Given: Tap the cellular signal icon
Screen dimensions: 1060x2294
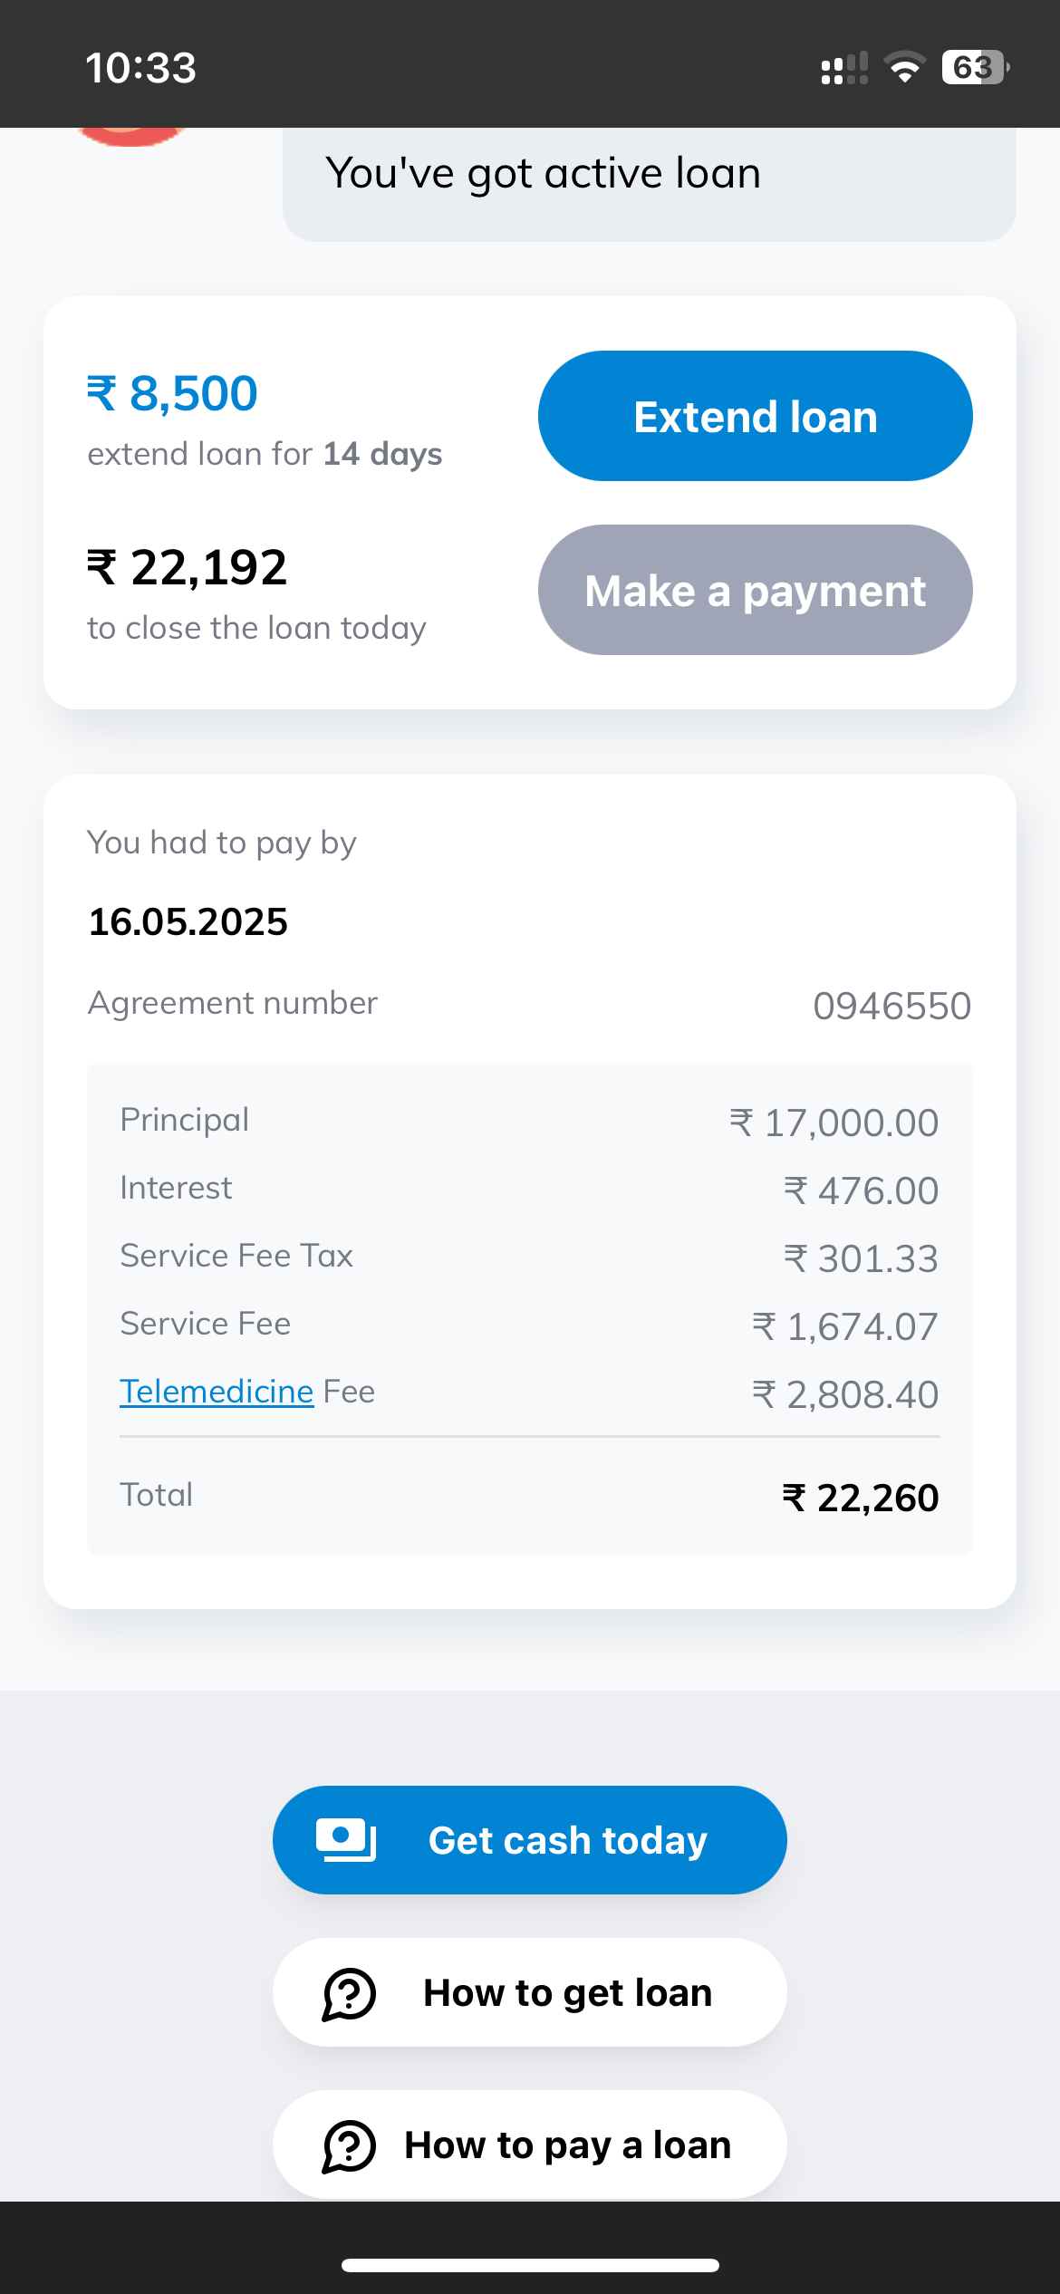Looking at the screenshot, I should point(843,68).
